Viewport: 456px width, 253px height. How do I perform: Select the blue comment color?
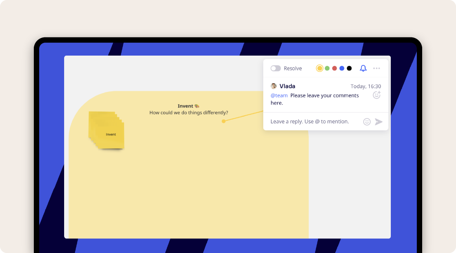pyautogui.click(x=342, y=68)
